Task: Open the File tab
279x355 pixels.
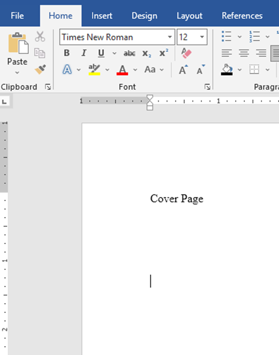Action: (17, 16)
